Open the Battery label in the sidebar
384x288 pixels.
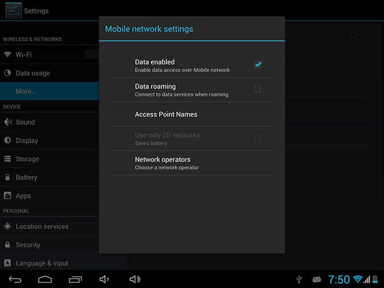pos(27,178)
